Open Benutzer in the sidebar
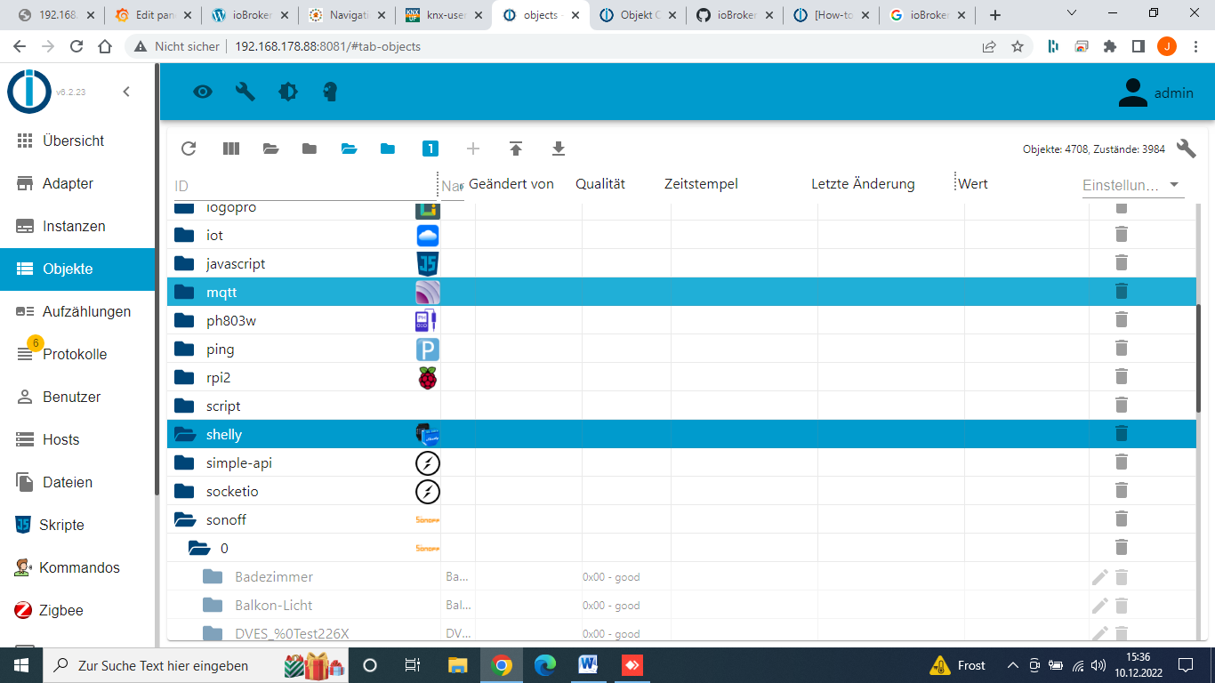This screenshot has width=1215, height=683. point(77,397)
